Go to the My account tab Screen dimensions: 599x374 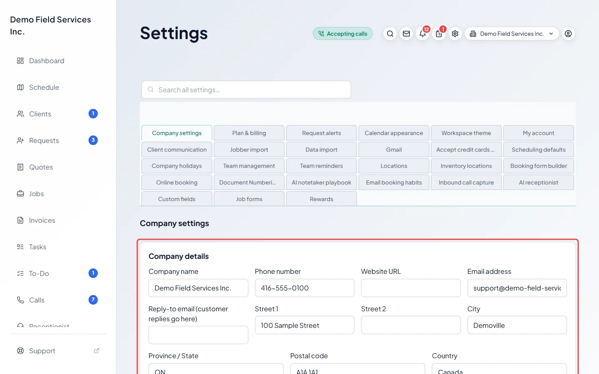539,133
